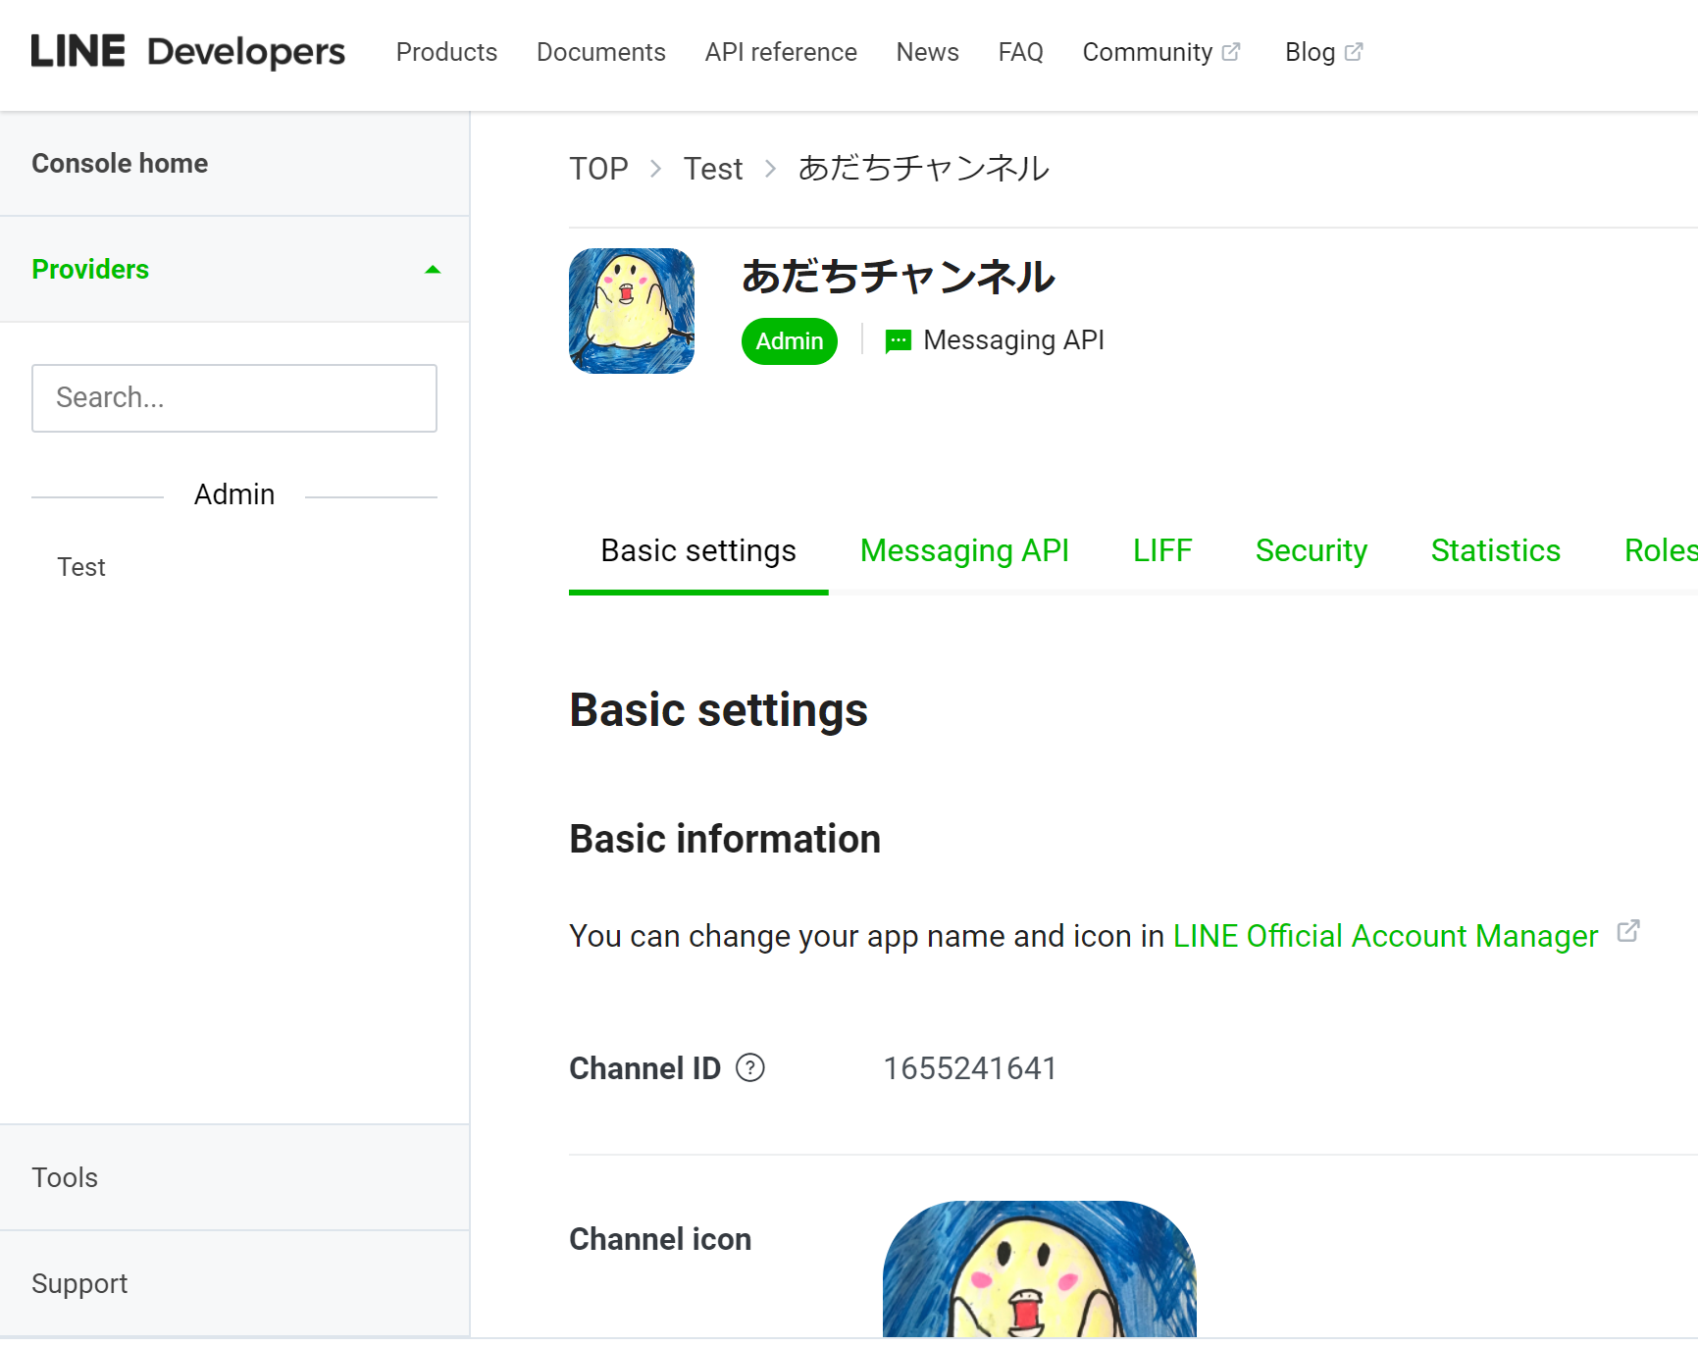Open LINE Official Account Manager link
The width and height of the screenshot is (1698, 1346).
[1385, 936]
